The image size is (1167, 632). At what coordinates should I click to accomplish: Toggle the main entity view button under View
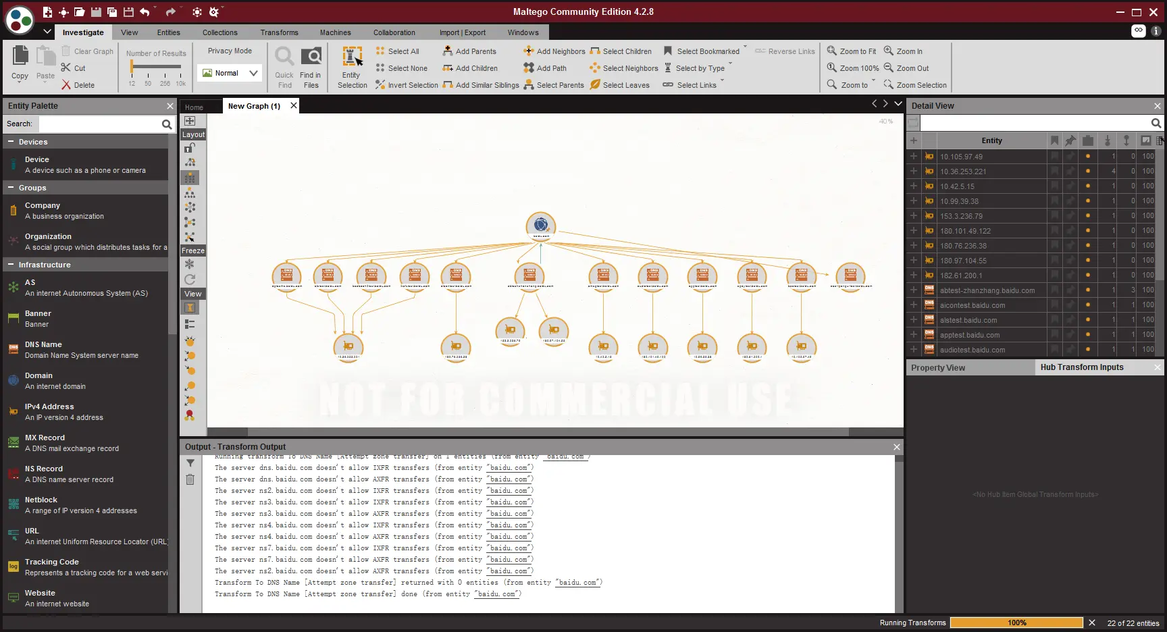[x=190, y=308]
